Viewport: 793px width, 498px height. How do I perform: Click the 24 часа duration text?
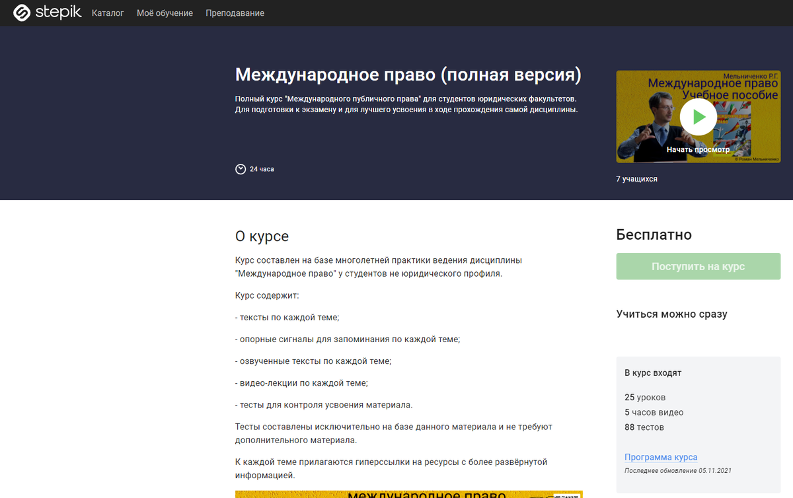(x=262, y=169)
